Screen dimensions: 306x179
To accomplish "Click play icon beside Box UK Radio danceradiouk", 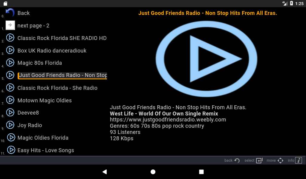I will click(x=10, y=50).
